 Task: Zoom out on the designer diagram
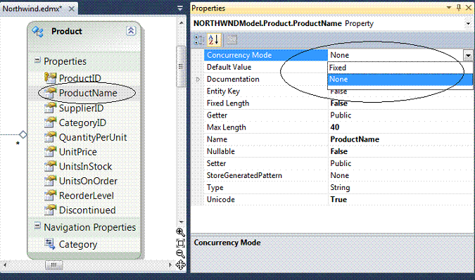point(181,254)
